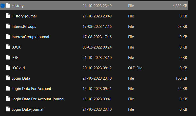196x116 pixels.
Task: Click the LOCK file icon
Action: coord(8,47)
